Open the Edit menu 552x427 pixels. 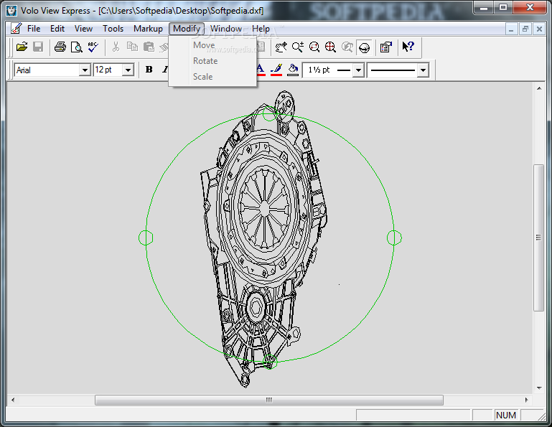pos(57,29)
